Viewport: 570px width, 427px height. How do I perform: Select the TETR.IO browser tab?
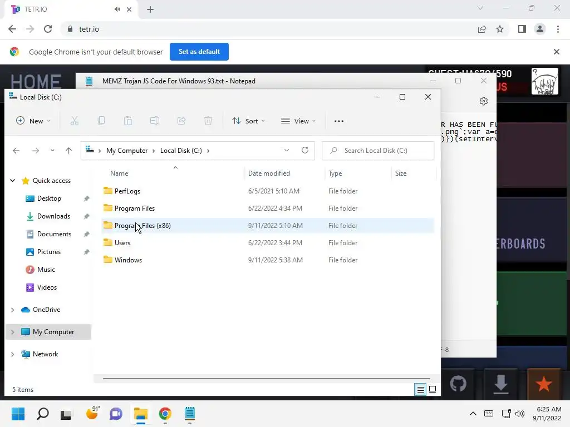71,9
